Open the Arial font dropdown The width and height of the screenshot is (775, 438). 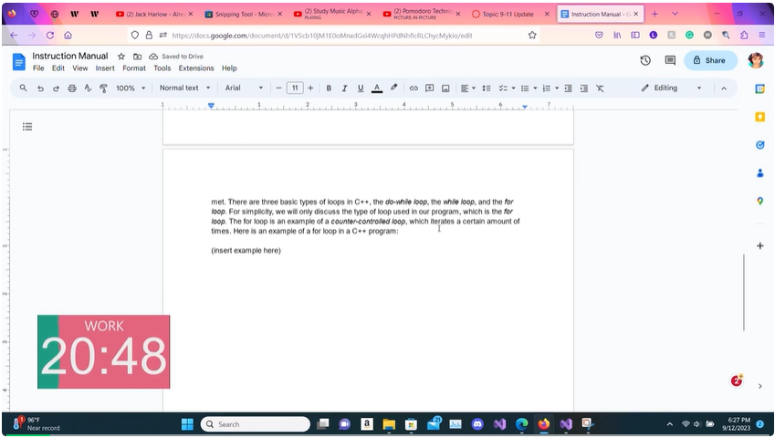pos(244,89)
